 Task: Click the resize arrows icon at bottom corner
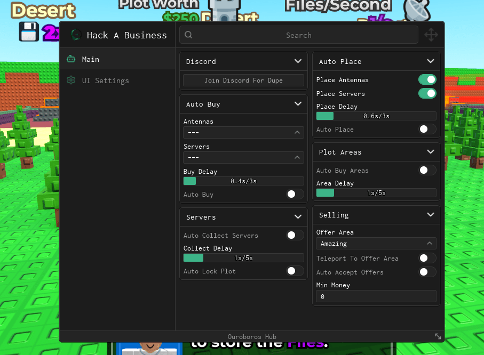438,336
